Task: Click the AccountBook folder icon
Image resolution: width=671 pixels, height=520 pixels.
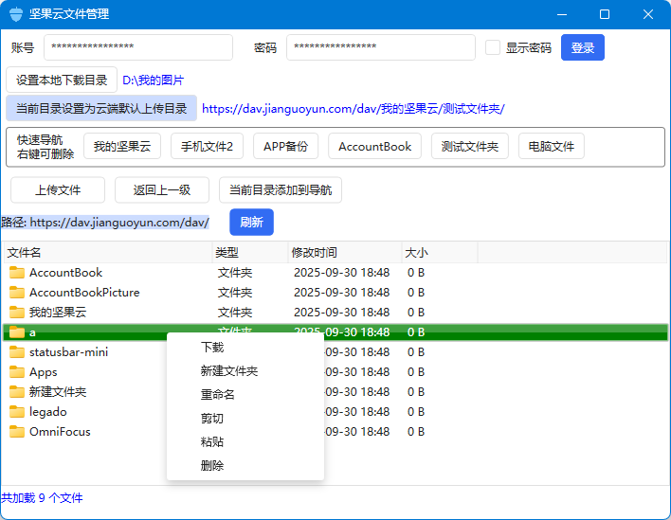Action: (16, 273)
